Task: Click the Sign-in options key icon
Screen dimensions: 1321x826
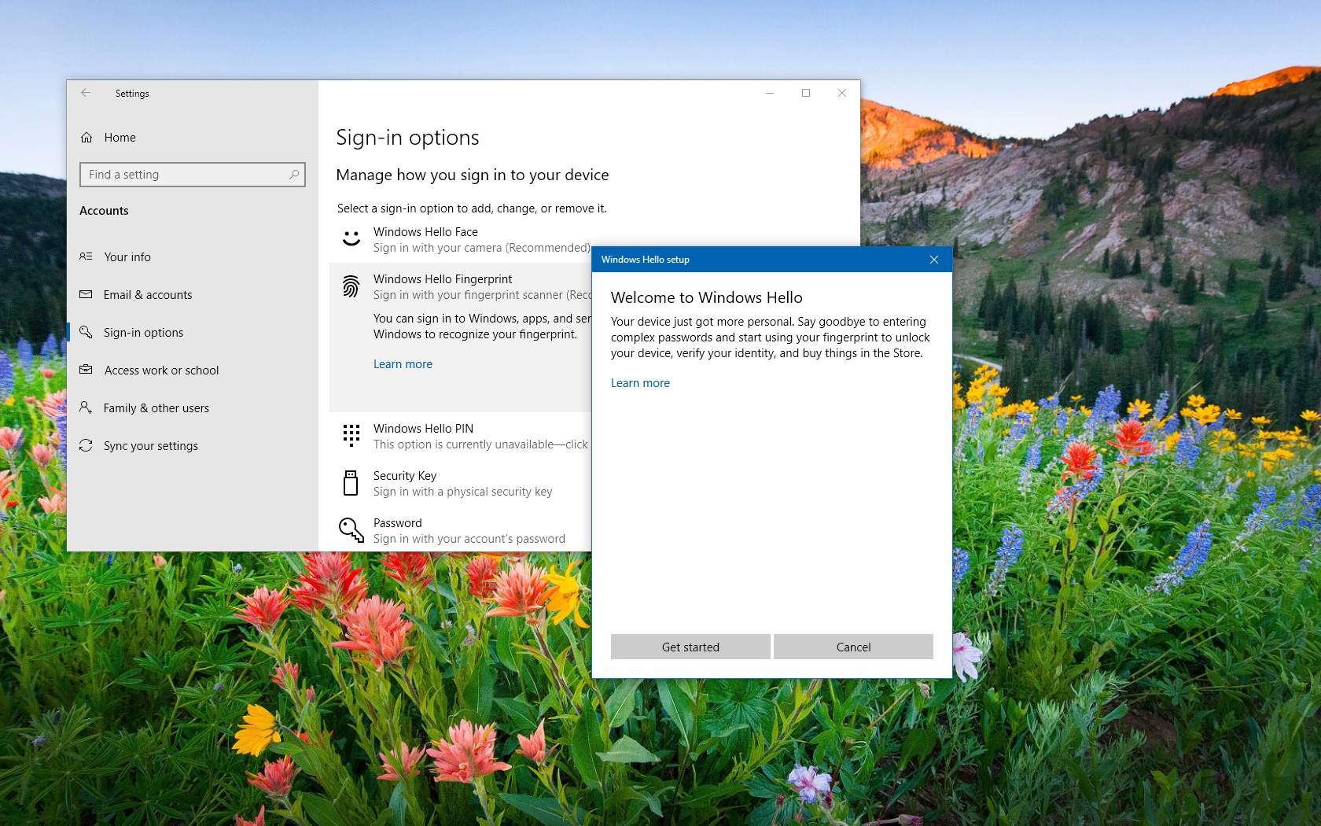Action: click(x=86, y=332)
